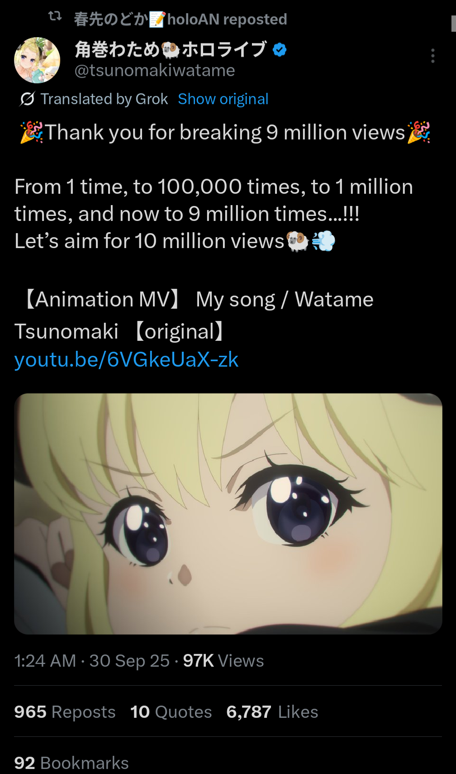Open 春先のどか holoAN reposted profile link
Screen dimensions: 456x774
coord(180,19)
